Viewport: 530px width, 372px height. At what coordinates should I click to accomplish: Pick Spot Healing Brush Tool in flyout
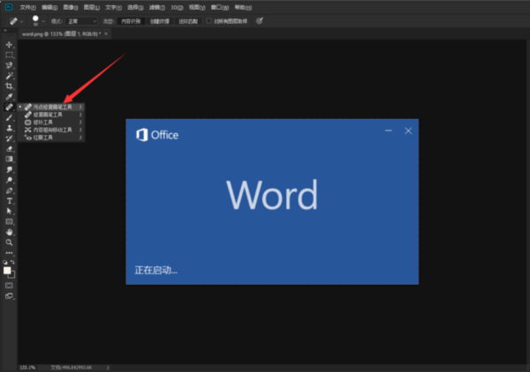click(x=50, y=107)
